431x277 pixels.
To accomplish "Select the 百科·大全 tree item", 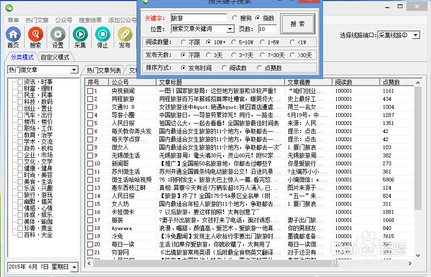I will (38, 235).
